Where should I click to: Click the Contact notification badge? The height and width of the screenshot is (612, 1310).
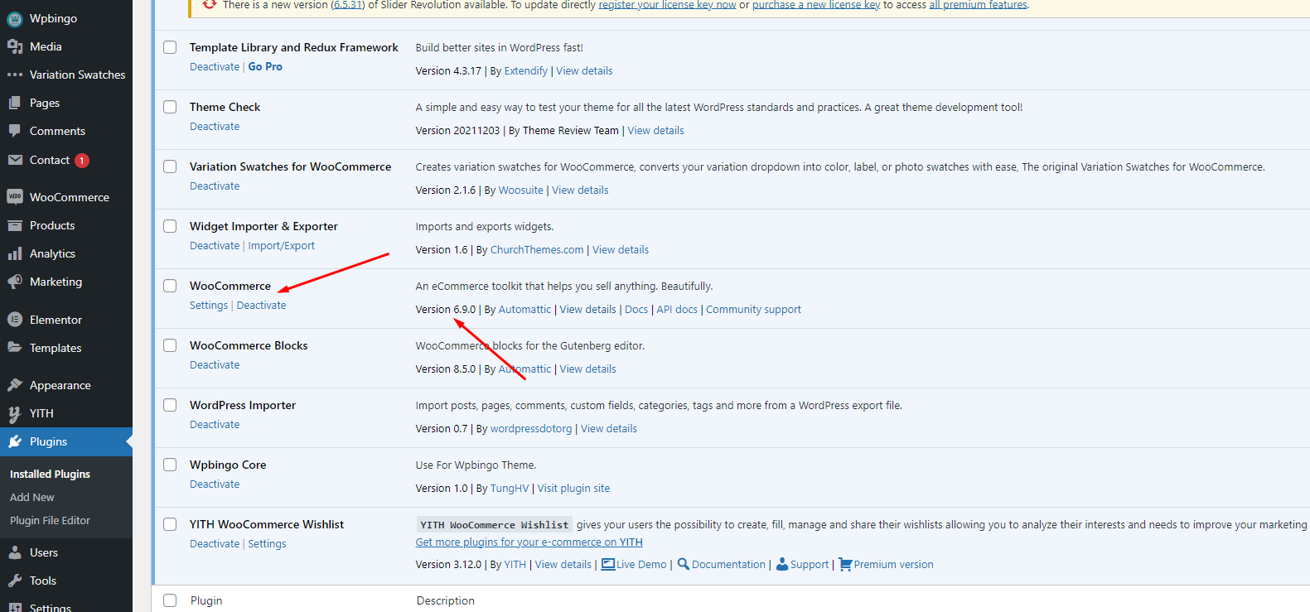(82, 161)
